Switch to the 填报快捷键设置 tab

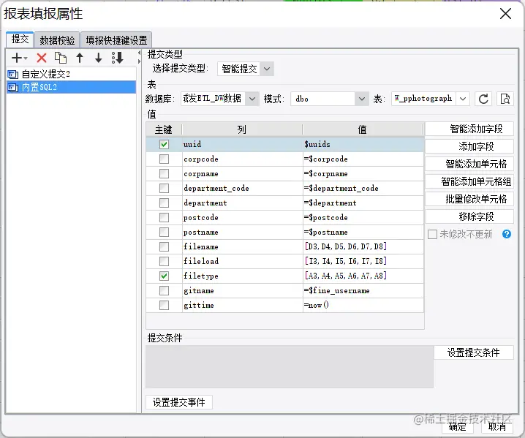116,40
